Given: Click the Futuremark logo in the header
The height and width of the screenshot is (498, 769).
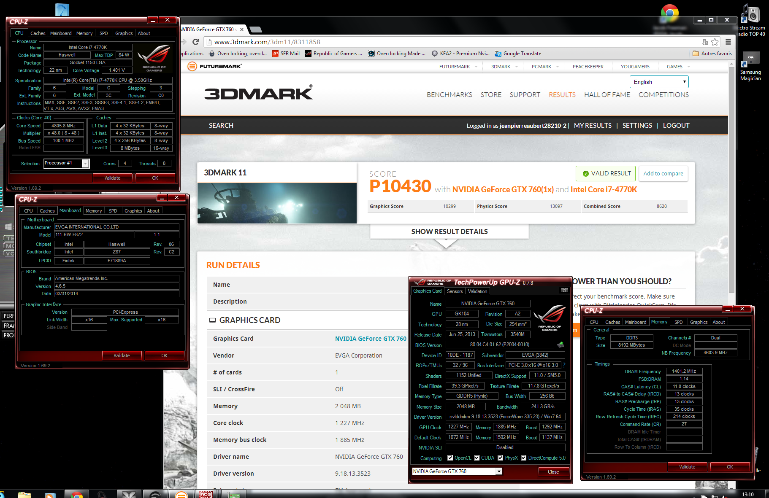Looking at the screenshot, I should (x=214, y=66).
